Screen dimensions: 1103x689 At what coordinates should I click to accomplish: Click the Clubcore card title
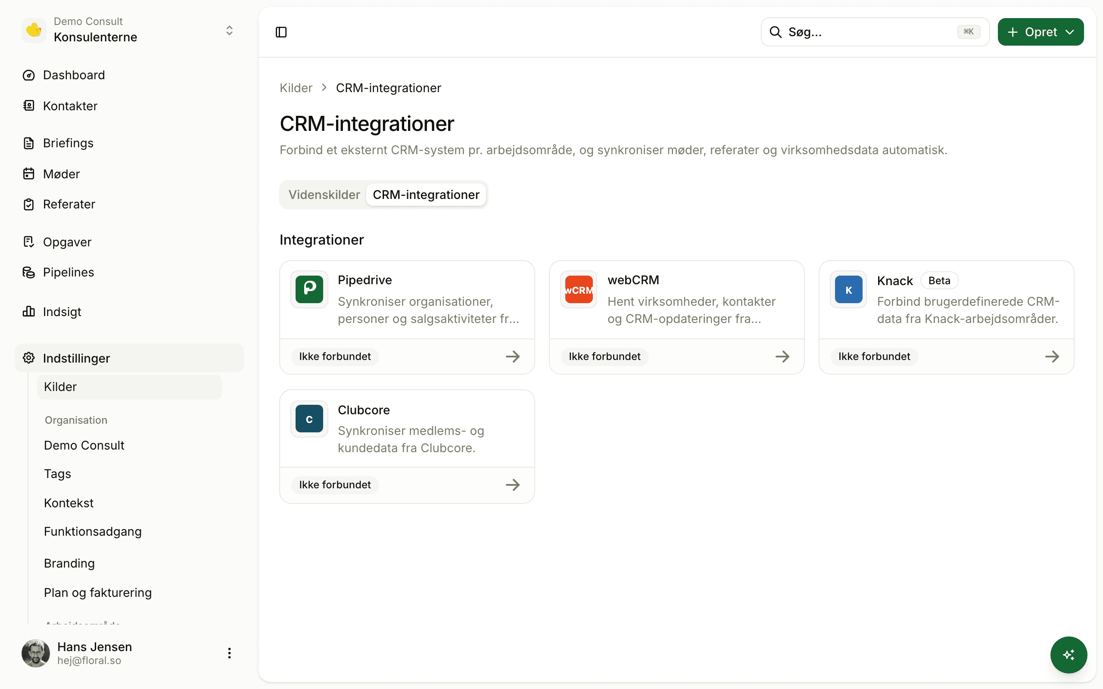click(x=364, y=410)
